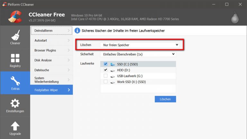Click the pear icon in header
Screen dimensions: 247x139
coord(235,18)
